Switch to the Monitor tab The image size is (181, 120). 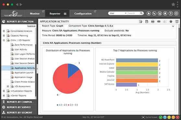pyautogui.click(x=35, y=14)
